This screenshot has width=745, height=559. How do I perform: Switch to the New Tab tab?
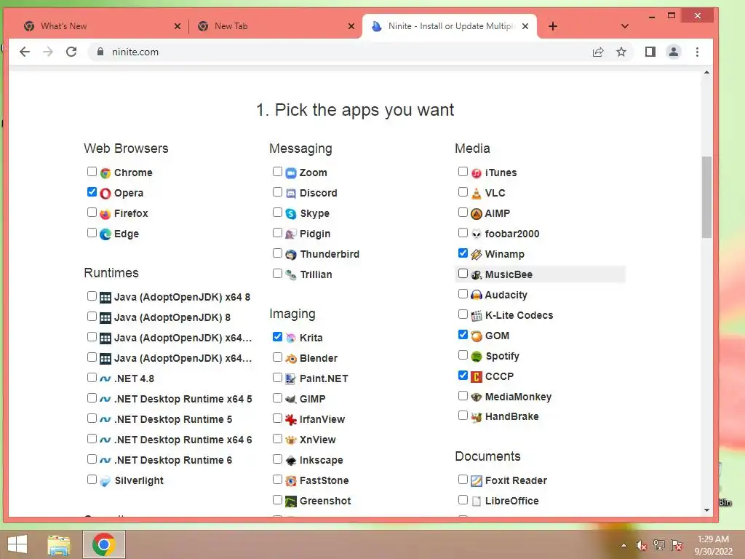[276, 26]
